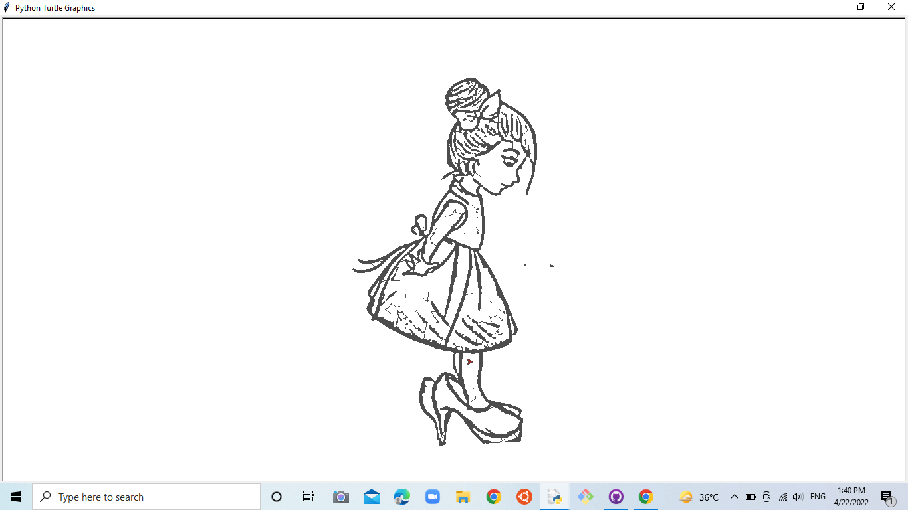
Task: Open the first Chrome icon in taskbar
Action: (x=493, y=497)
